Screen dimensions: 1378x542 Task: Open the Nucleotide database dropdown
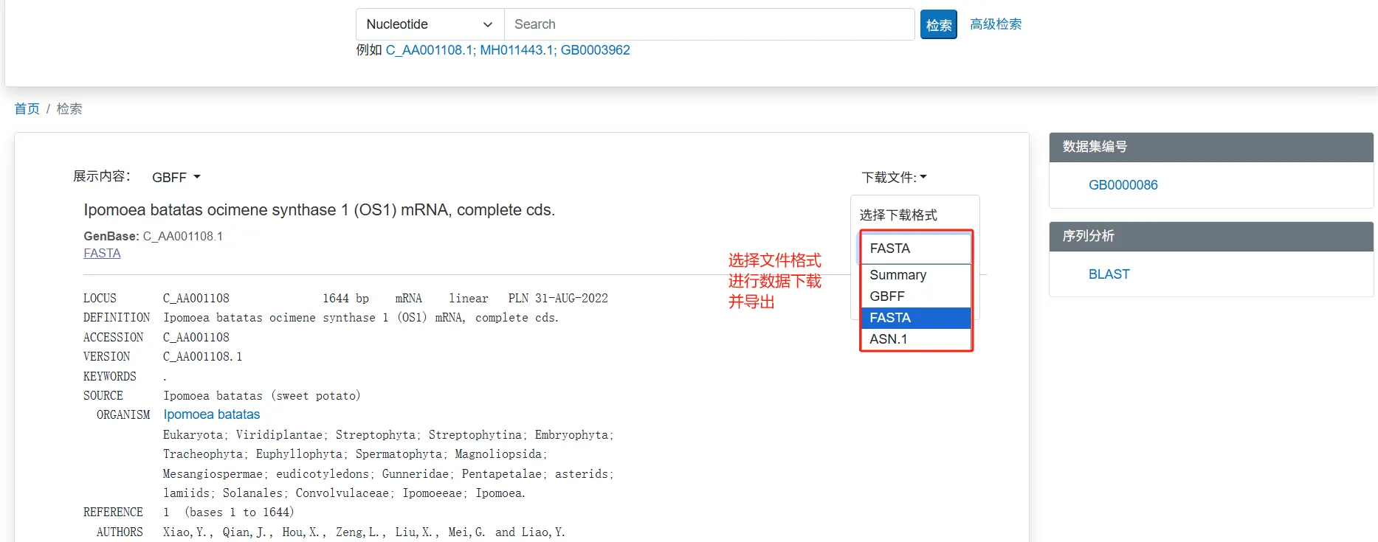pyautogui.click(x=430, y=24)
